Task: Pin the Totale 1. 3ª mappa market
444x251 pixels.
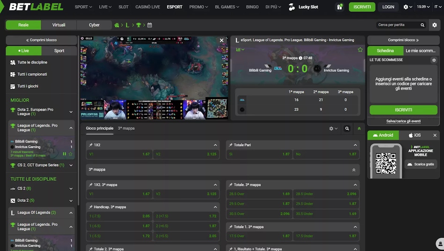Action: click(x=231, y=227)
